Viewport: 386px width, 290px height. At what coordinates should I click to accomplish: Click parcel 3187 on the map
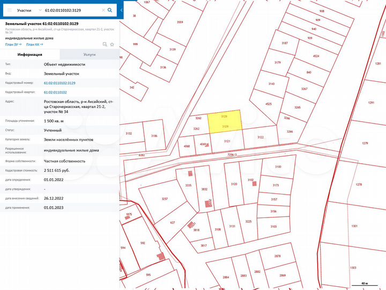[x=285, y=43]
